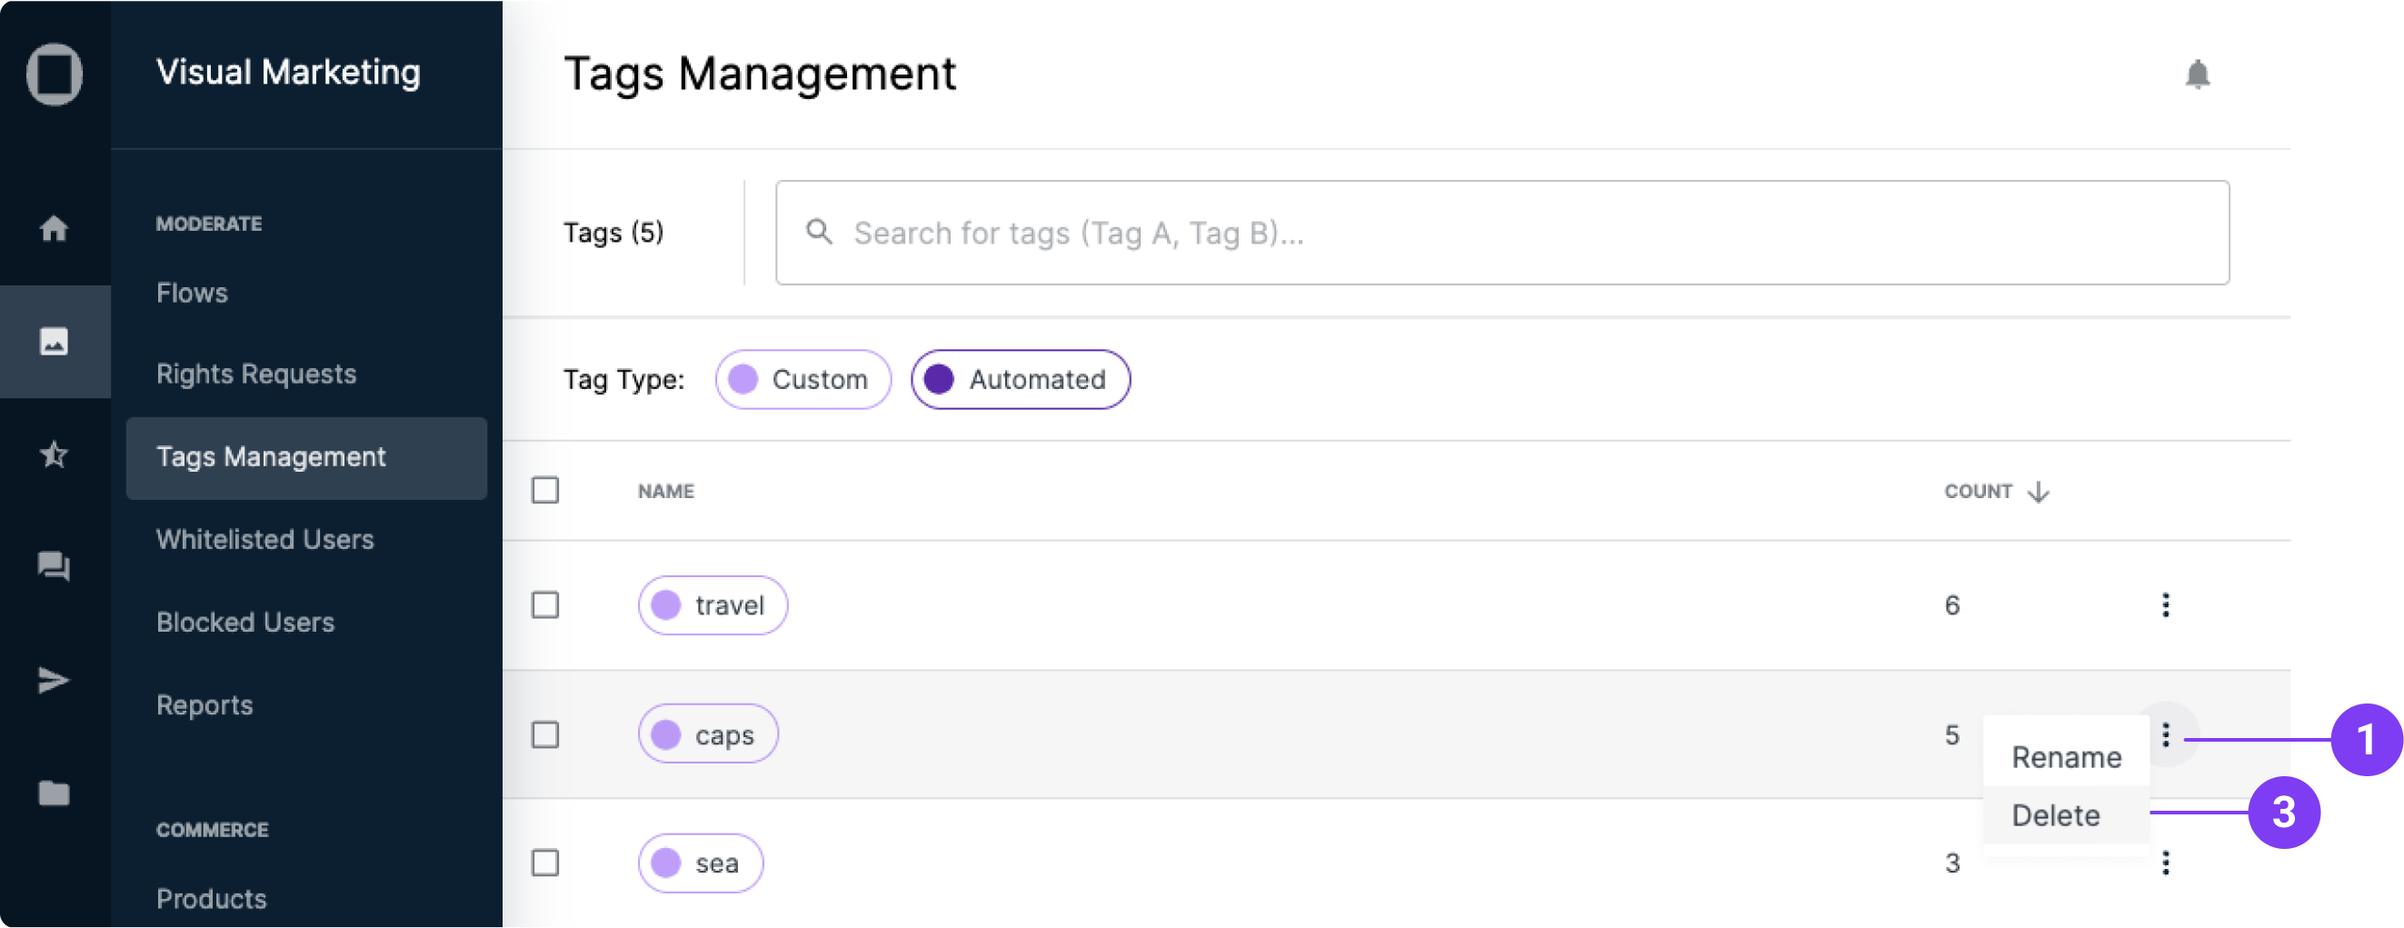Go to Rights Requests in sidebar
Viewport: 2404px width, 928px height.
[x=255, y=374]
